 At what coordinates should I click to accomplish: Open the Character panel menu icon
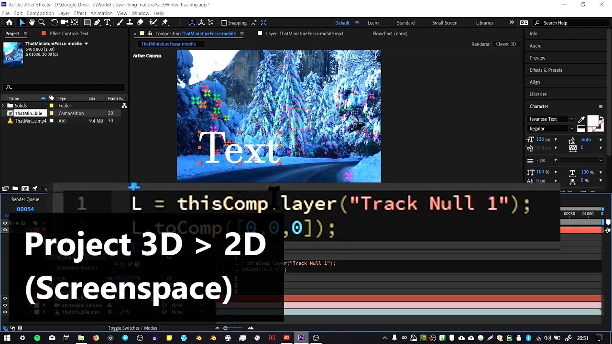601,106
